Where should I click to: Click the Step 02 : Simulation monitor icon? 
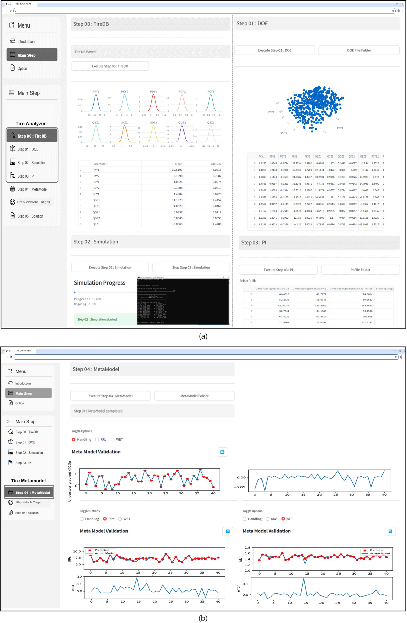pos(13,162)
